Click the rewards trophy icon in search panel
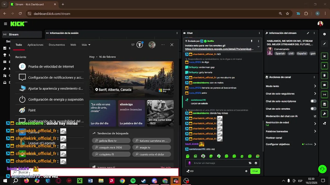 click(x=139, y=45)
